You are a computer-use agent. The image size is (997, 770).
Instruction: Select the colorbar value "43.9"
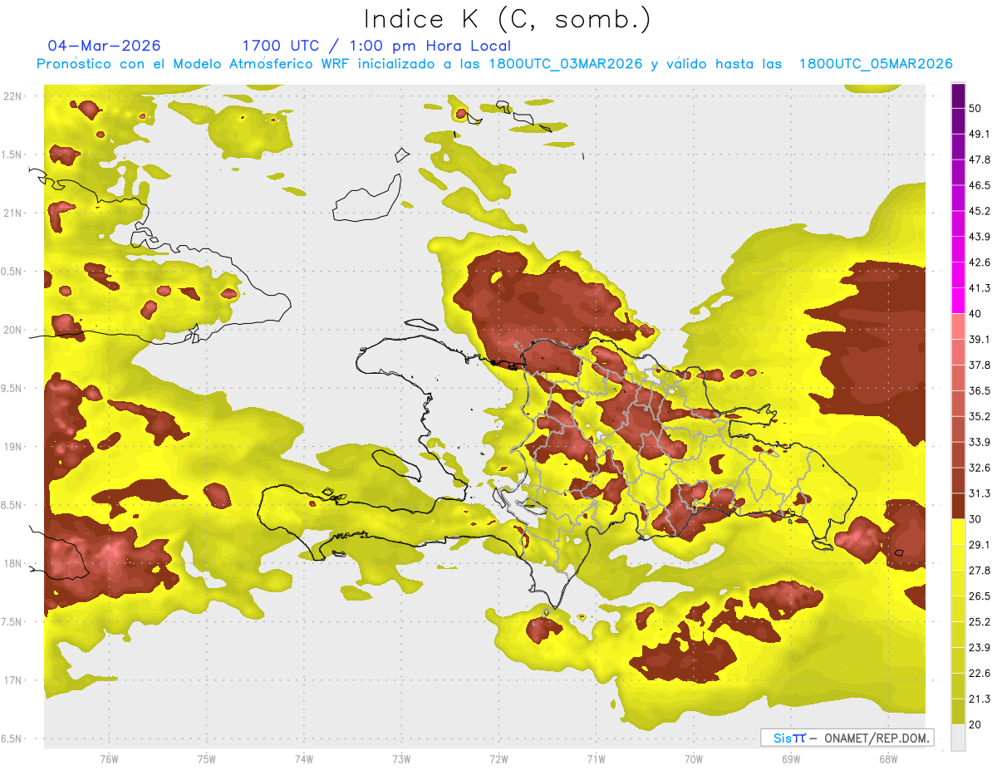point(980,237)
